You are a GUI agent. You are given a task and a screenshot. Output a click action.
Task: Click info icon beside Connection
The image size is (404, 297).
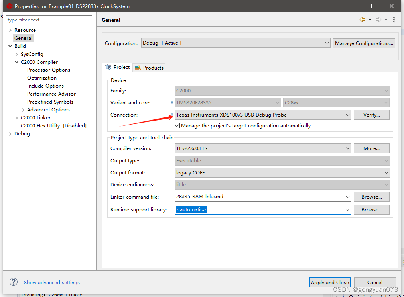[172, 114]
